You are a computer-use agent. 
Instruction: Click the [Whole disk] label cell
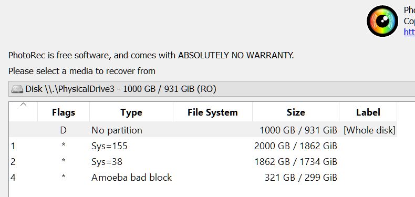pos(369,130)
